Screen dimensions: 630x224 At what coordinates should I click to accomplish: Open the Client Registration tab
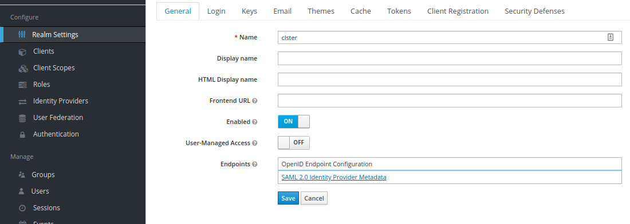(458, 11)
